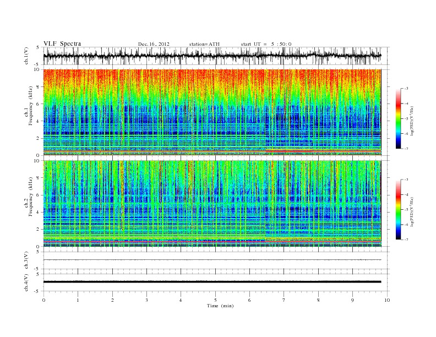Click the ch.3 voltage trace line
Viewport: 436px width, 337px height.
[x=212, y=260]
